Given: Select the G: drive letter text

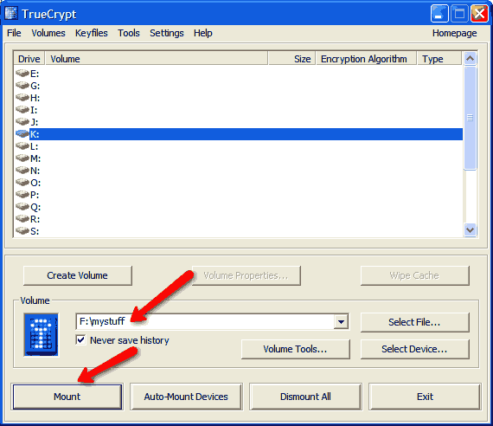Looking at the screenshot, I should coord(35,86).
